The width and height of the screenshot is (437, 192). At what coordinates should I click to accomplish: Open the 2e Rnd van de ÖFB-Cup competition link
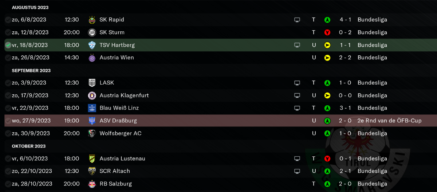pyautogui.click(x=390, y=121)
